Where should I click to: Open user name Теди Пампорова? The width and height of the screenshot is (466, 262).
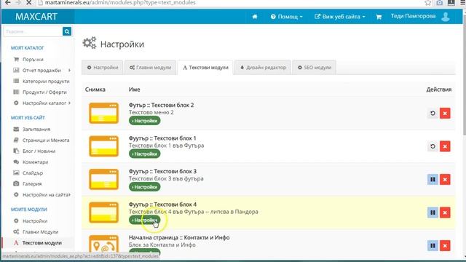click(x=413, y=16)
